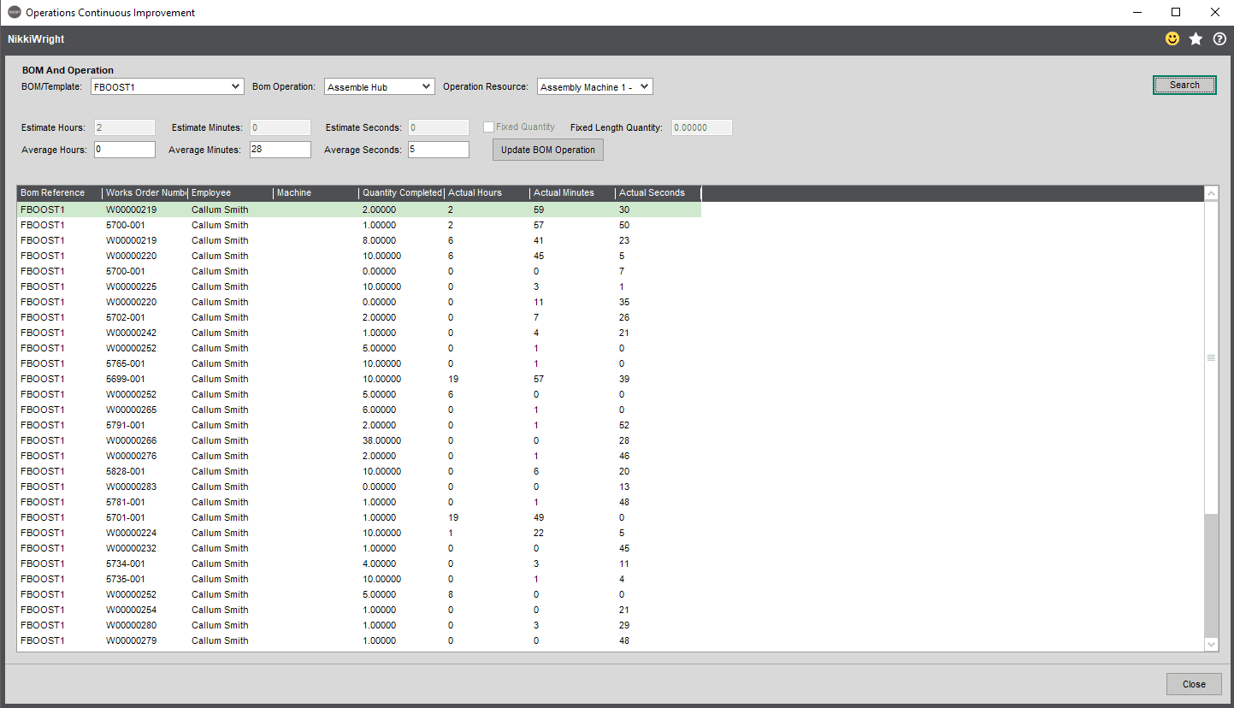
Task: Toggle the Fixed Quantity checkbox
Action: click(489, 127)
